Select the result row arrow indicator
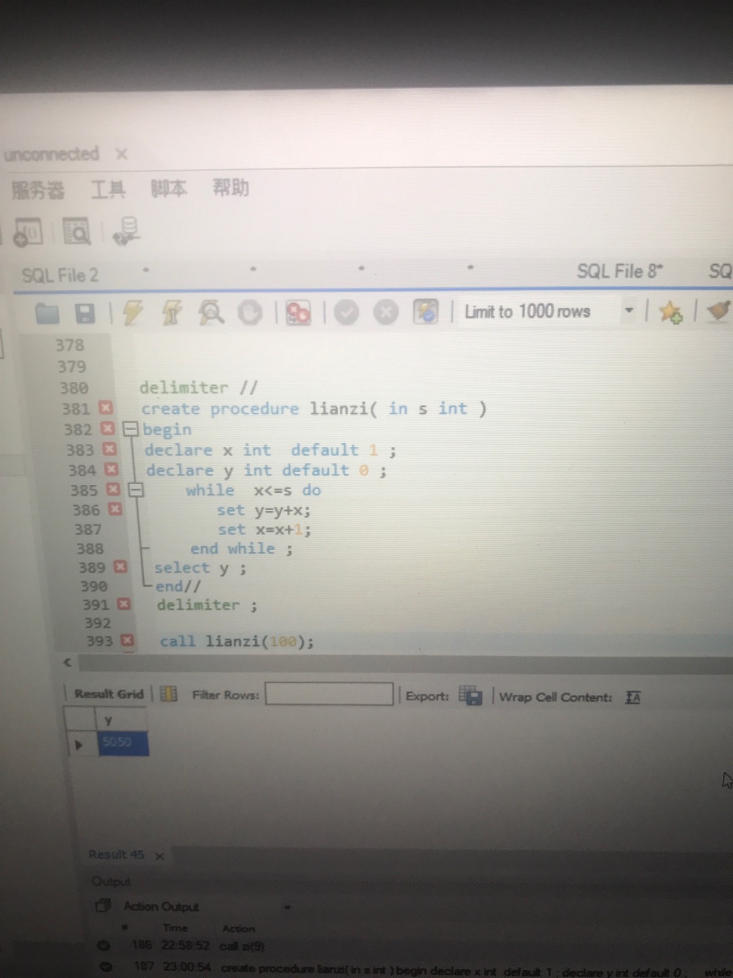The image size is (733, 978). click(x=79, y=744)
